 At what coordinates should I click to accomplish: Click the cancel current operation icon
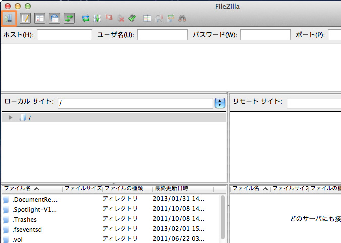(x=109, y=18)
